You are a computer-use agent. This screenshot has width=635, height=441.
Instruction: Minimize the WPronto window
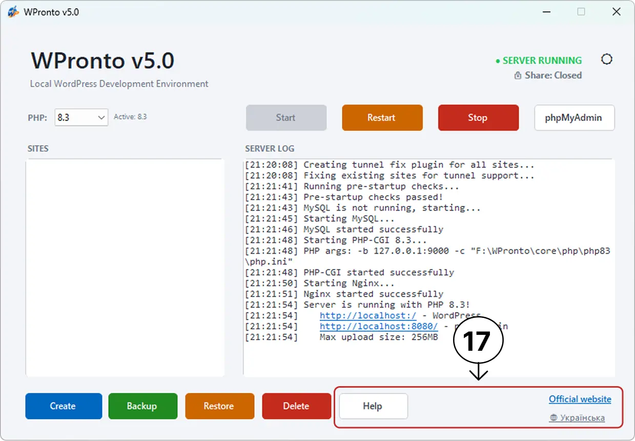545,12
